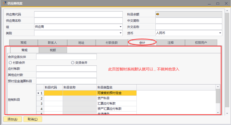This screenshot has width=231, height=125.
Task: Open the 货币 dropdown showing 人民币
Action: [220, 33]
